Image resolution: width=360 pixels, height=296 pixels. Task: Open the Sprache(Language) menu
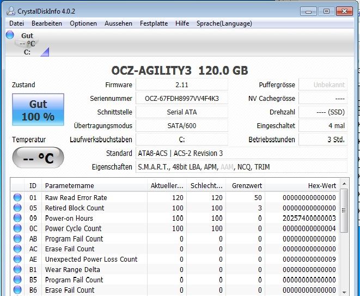[x=224, y=23]
